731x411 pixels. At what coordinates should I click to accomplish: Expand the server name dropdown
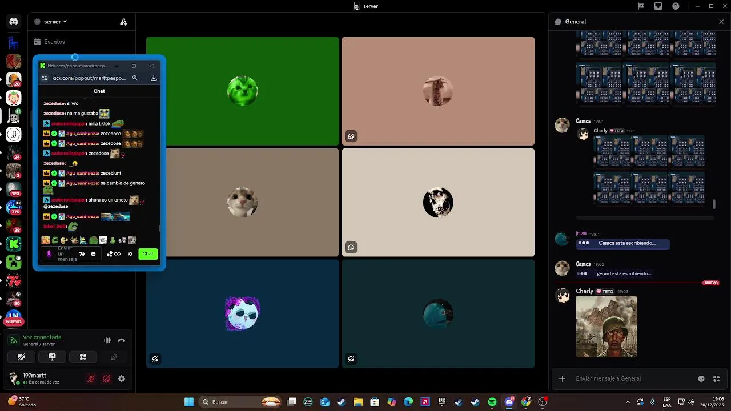click(x=55, y=22)
